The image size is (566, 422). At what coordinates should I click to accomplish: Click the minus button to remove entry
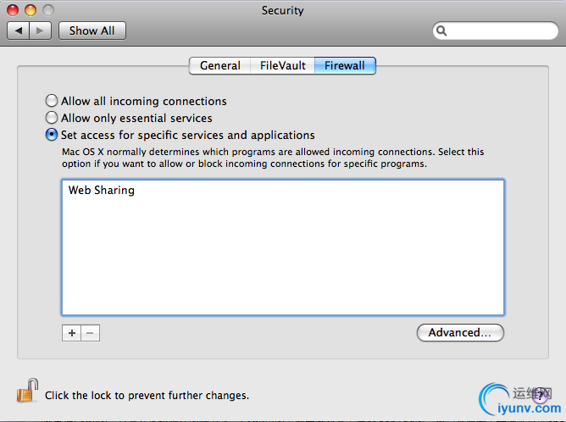pos(90,333)
